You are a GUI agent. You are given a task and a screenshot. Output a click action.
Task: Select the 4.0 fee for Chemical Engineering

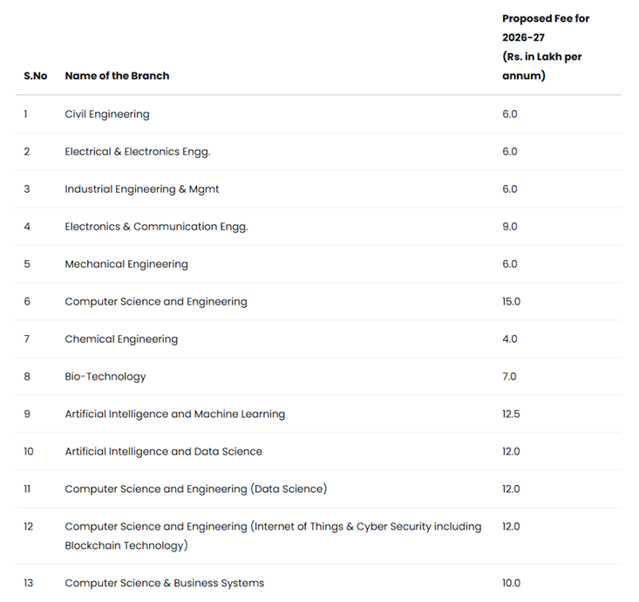coord(510,339)
